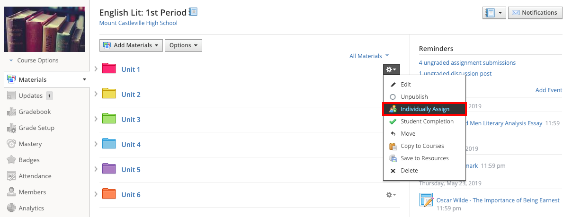Image resolution: width=572 pixels, height=217 pixels.
Task: Click the course books thumbnail image
Action: point(45,29)
